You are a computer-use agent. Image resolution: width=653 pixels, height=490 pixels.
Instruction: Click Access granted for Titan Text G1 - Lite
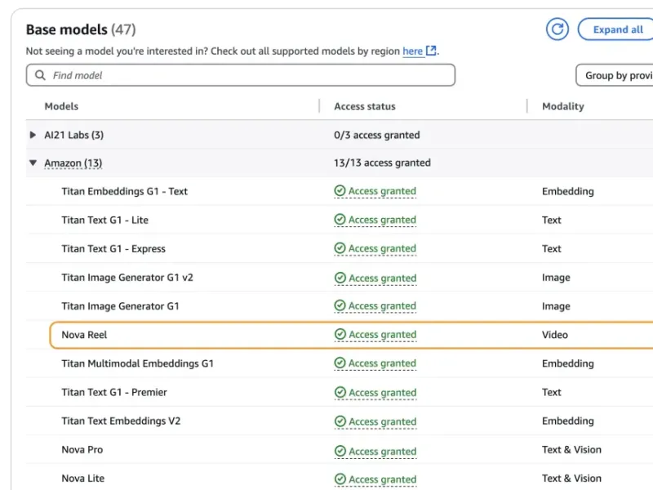pyautogui.click(x=382, y=220)
